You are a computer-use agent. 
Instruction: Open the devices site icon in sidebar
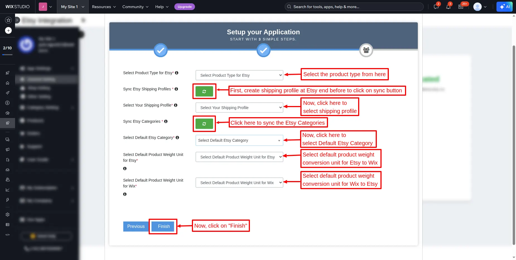(8, 139)
